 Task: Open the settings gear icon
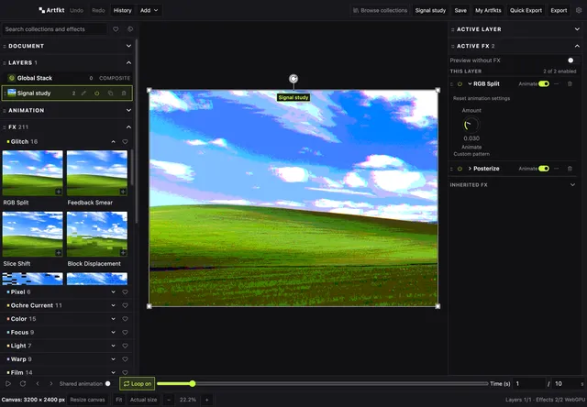[579, 10]
